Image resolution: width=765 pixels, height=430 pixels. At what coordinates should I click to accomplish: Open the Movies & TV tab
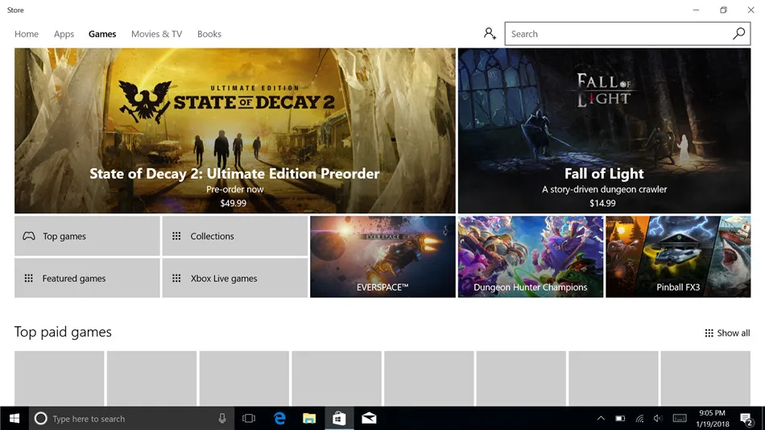[156, 34]
